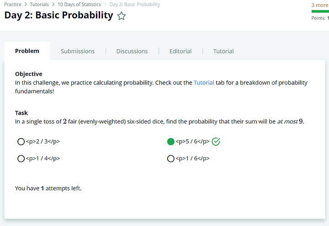Select the Problem tab

click(x=27, y=51)
